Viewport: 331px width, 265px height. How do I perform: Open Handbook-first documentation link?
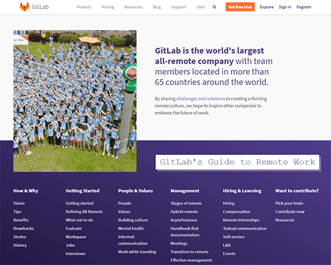point(185,232)
